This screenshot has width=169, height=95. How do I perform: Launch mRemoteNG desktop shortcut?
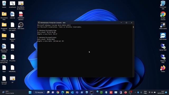163,26
